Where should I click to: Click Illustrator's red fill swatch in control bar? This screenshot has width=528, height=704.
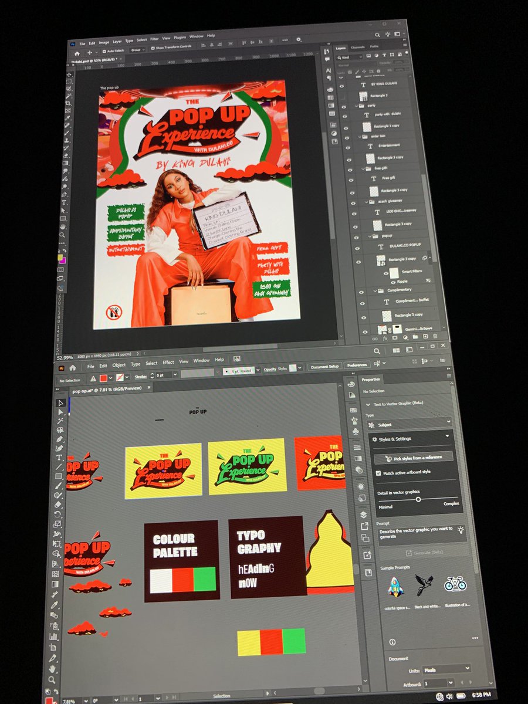[x=103, y=377]
